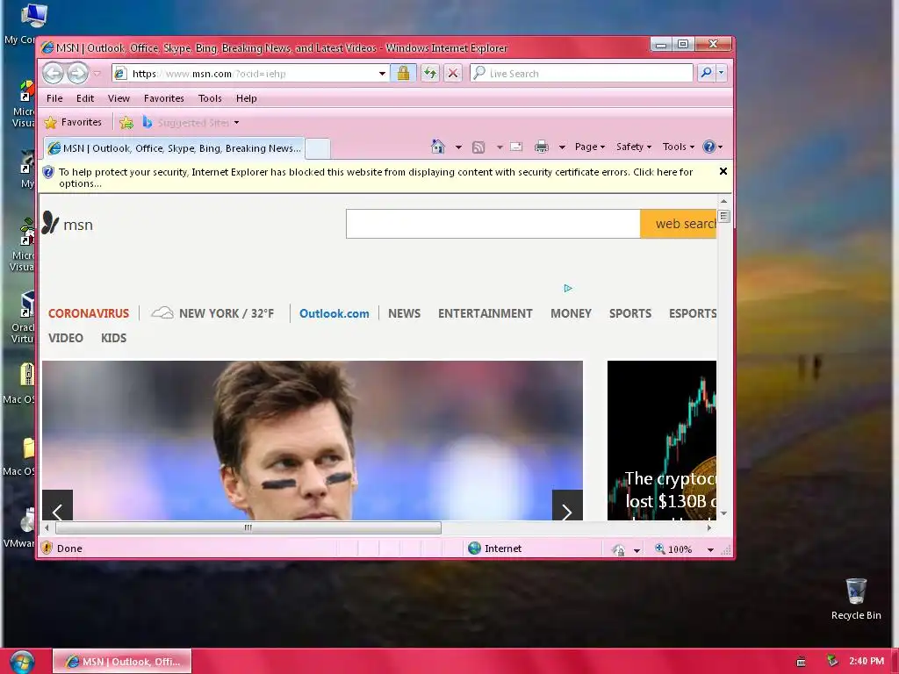
Task: Click the MSN web search text box
Action: pos(493,224)
